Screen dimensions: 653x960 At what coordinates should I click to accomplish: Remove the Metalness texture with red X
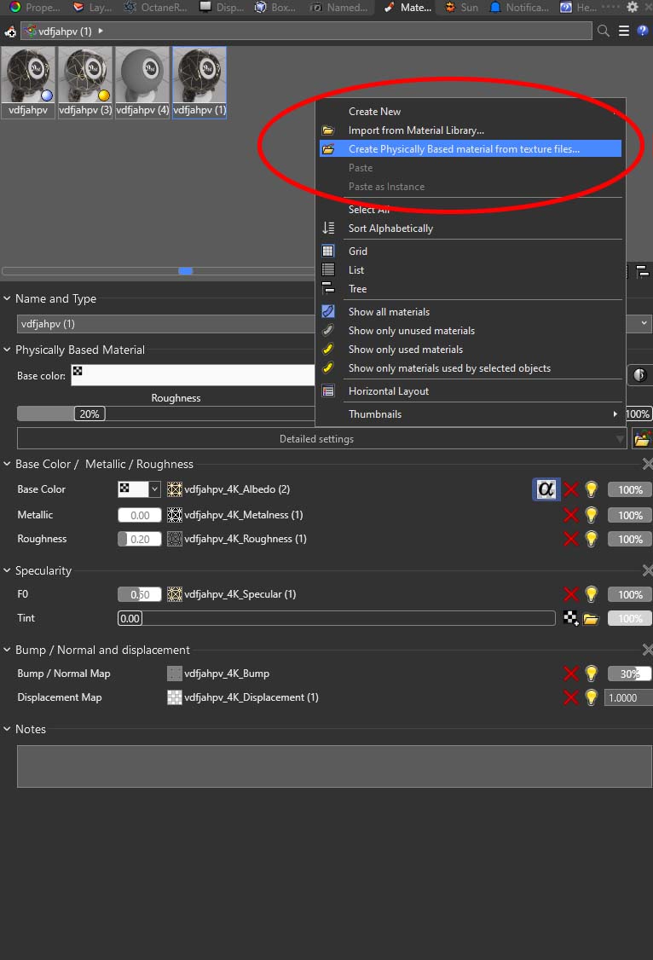[571, 515]
